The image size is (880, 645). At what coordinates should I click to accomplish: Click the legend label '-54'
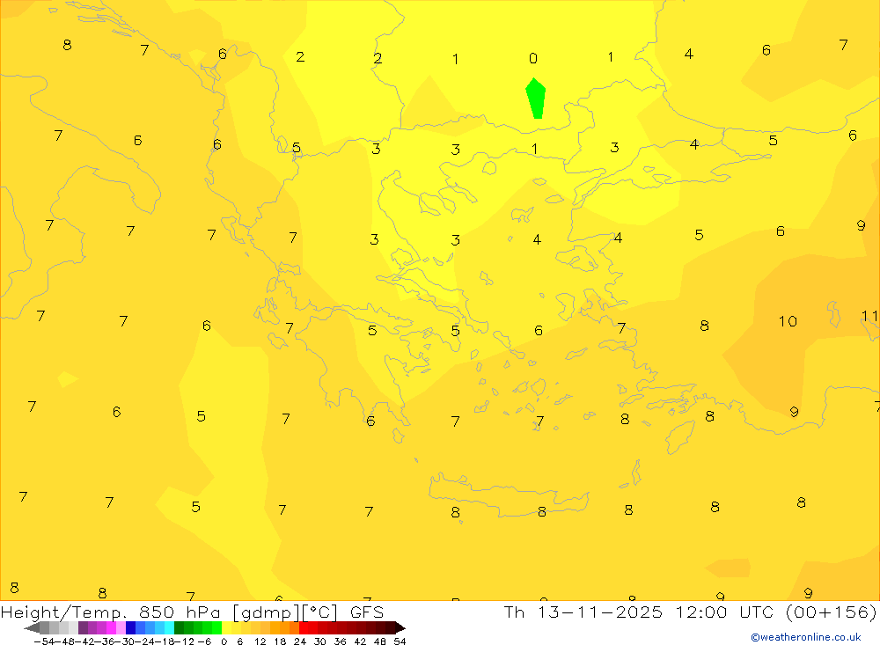[44, 641]
